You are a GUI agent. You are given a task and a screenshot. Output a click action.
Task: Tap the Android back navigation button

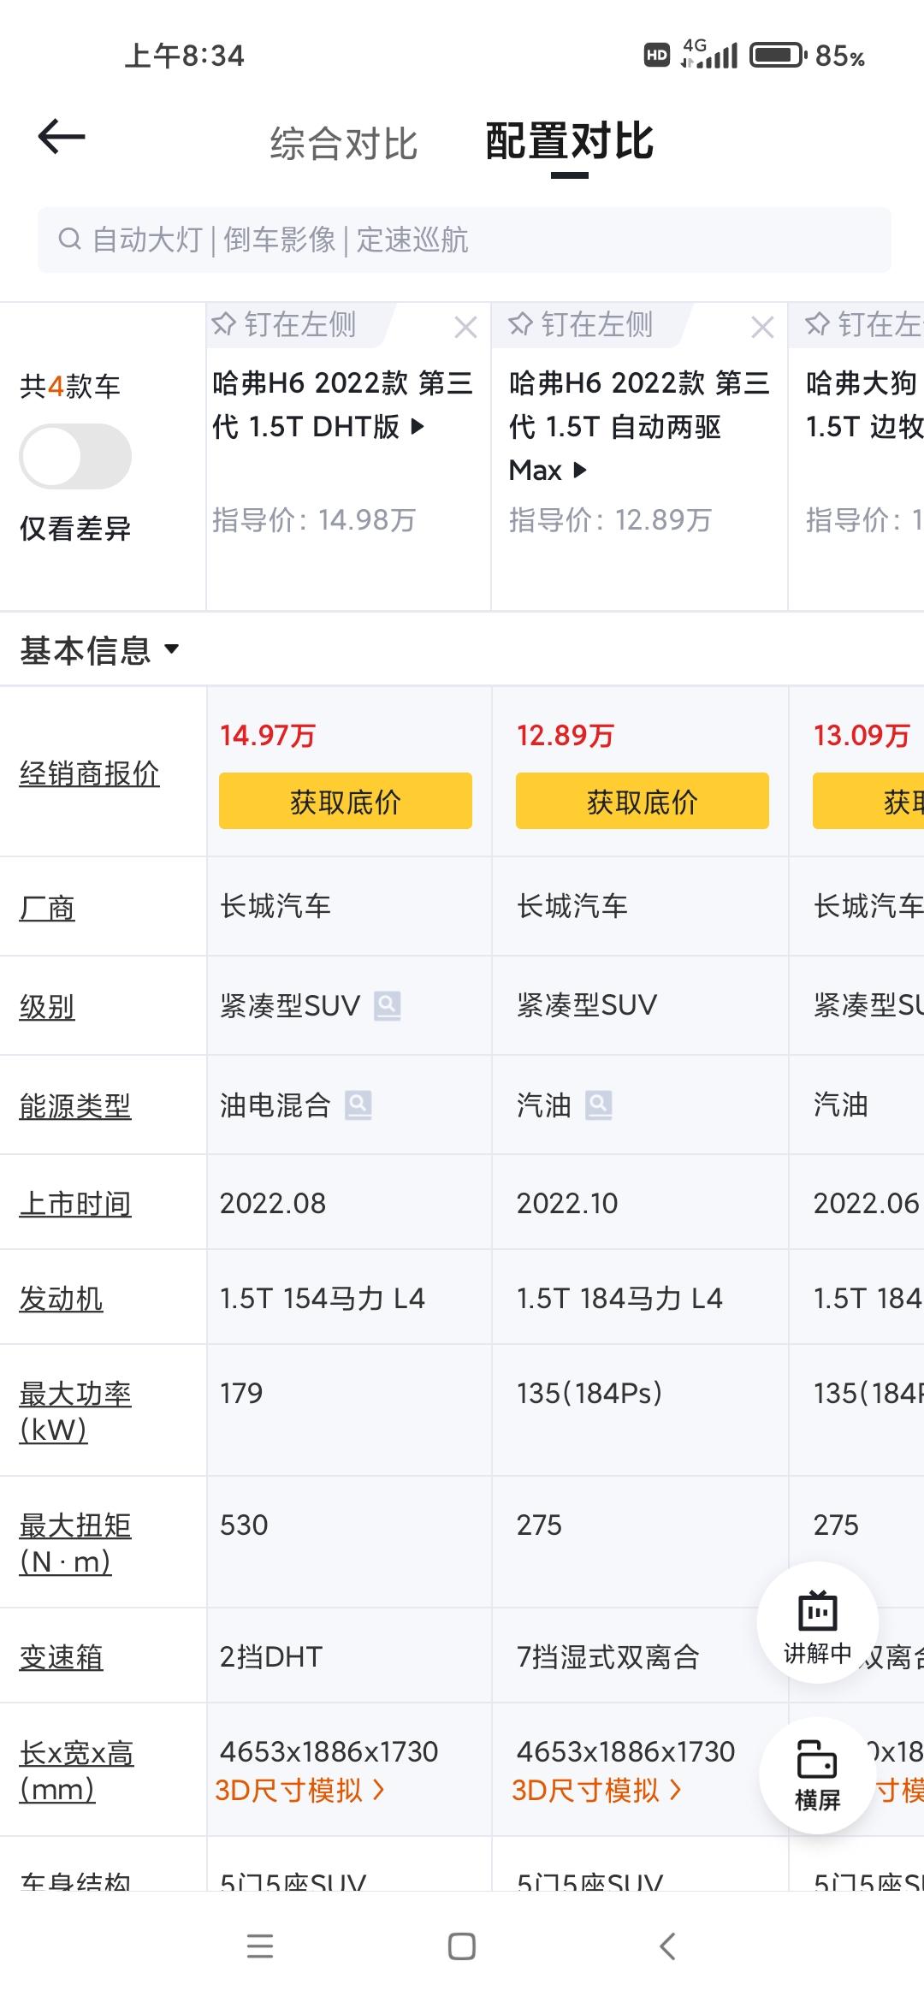(668, 1946)
